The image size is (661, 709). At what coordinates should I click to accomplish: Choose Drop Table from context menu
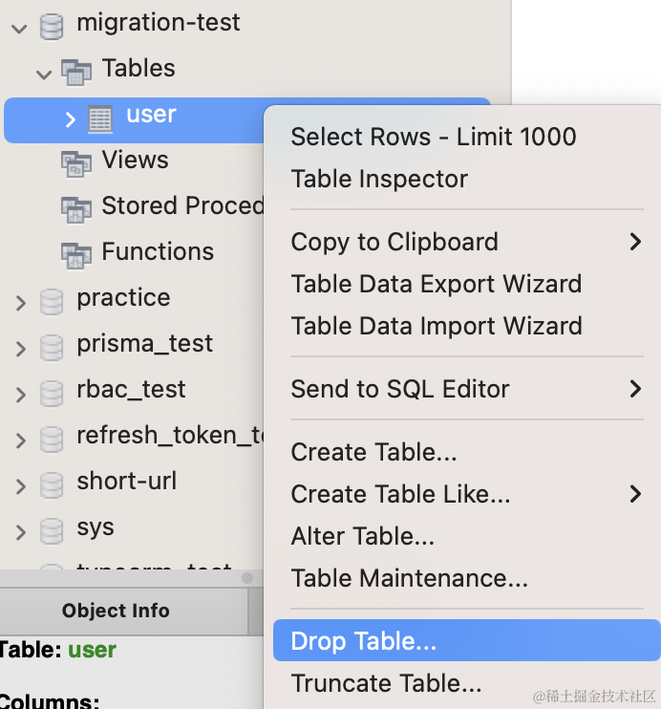click(x=364, y=641)
